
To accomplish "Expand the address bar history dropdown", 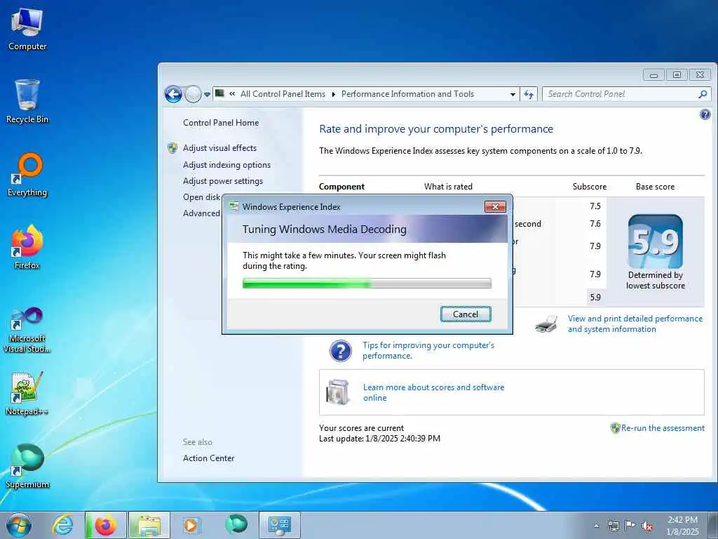I will point(513,95).
